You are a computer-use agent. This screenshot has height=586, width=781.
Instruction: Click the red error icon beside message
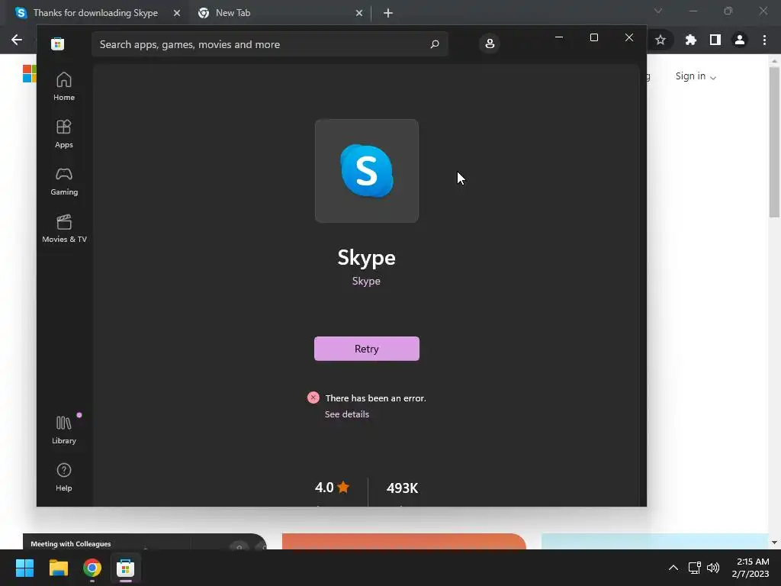[x=313, y=398]
